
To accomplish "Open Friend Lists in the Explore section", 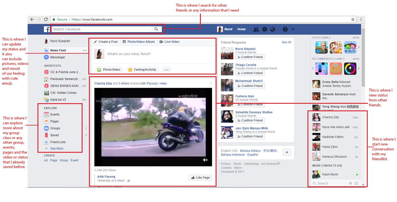I will coord(58,142).
